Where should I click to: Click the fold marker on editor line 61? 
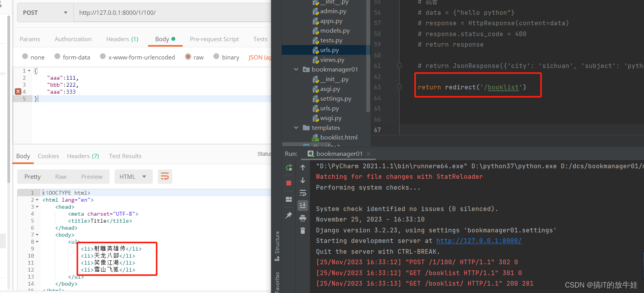pos(399,66)
